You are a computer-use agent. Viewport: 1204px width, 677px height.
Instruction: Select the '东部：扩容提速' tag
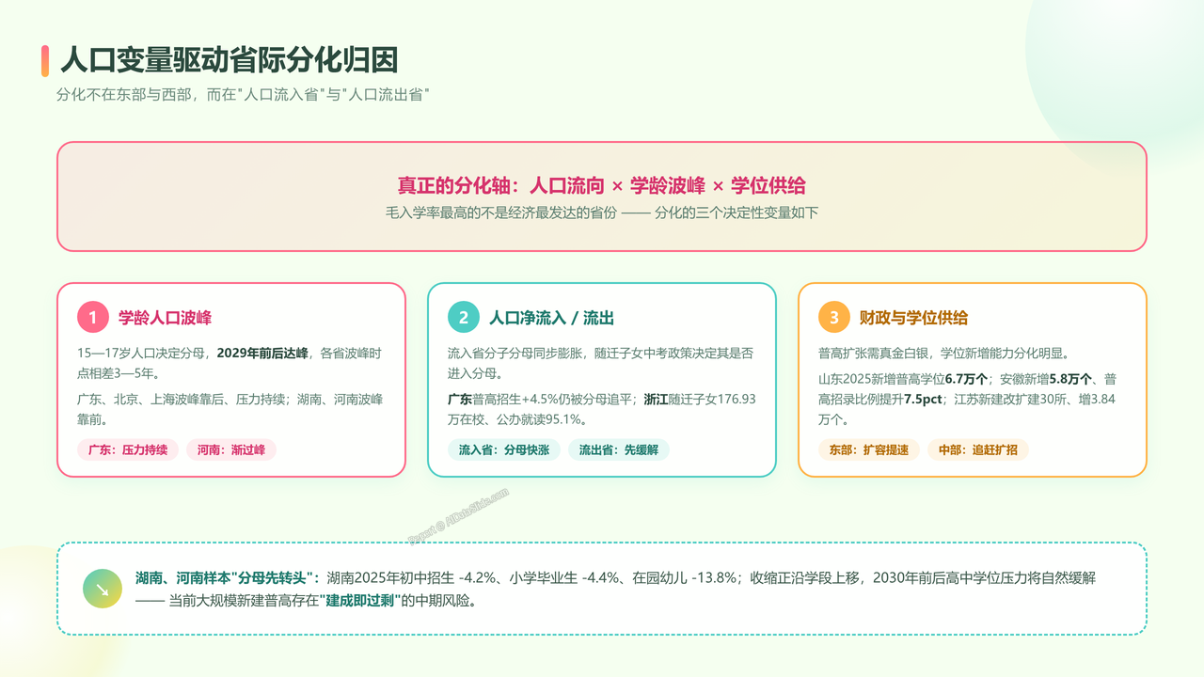tap(869, 449)
